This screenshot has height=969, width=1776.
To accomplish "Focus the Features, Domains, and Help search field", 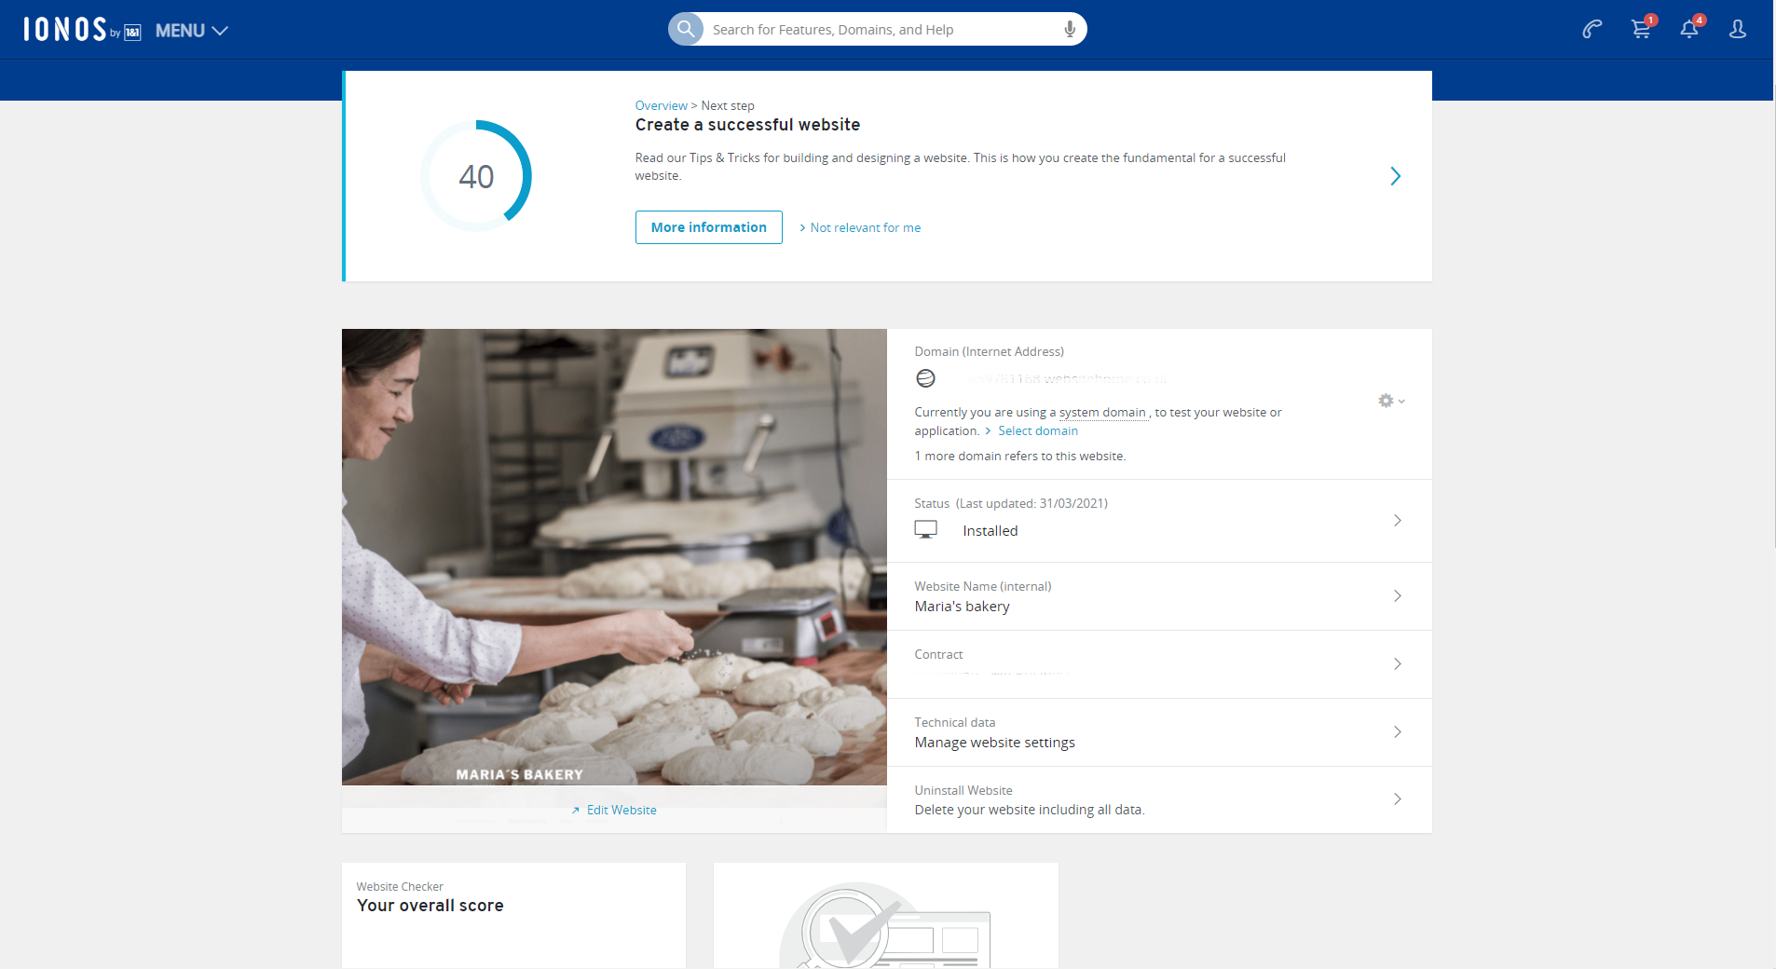I will pos(881,30).
